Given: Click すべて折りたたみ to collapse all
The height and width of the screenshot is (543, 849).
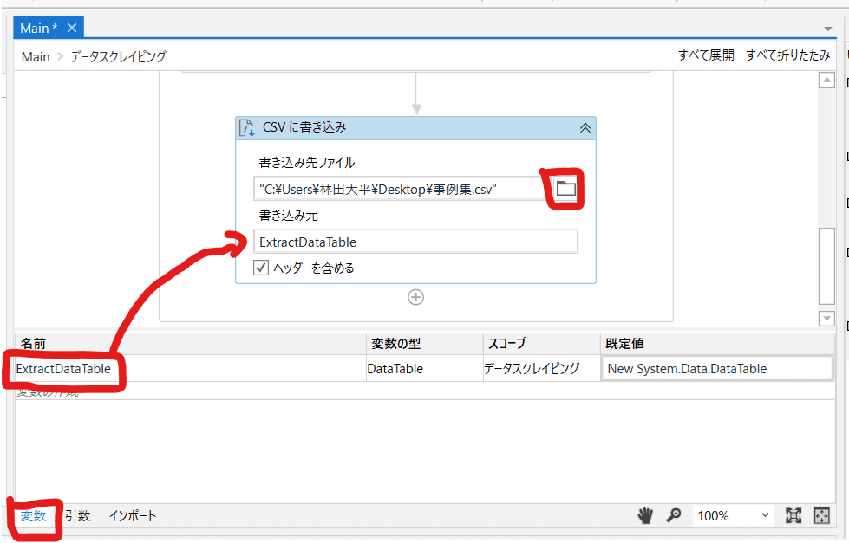Looking at the screenshot, I should pos(787,55).
